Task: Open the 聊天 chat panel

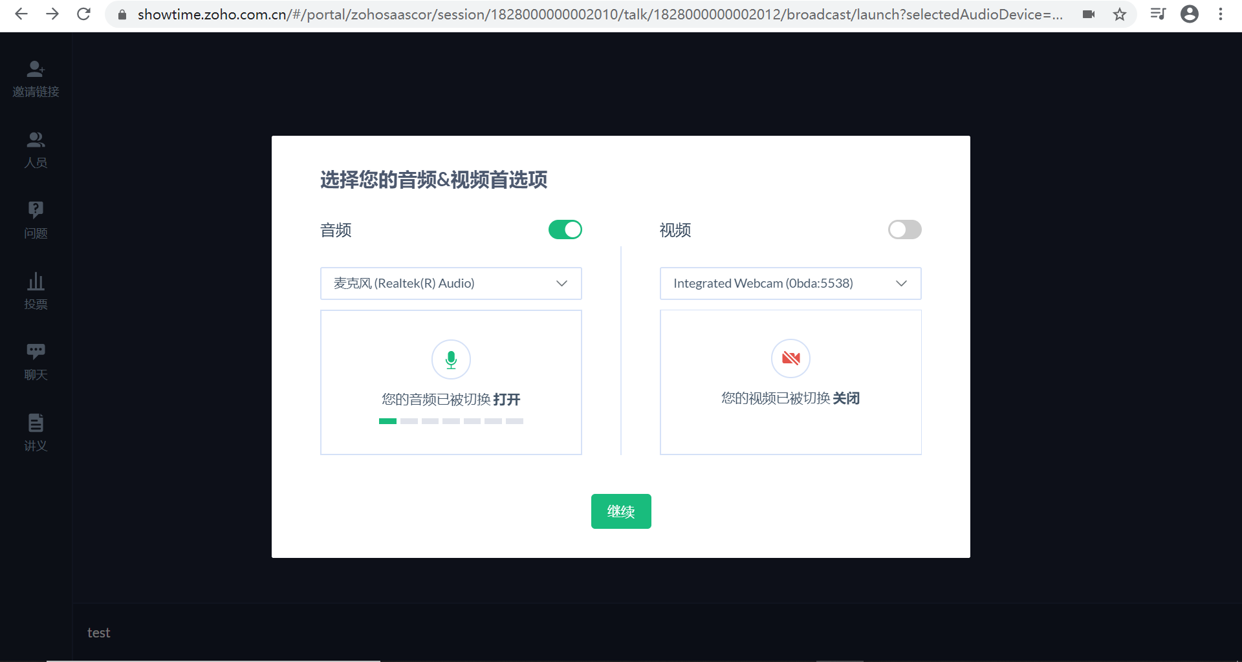Action: [36, 360]
